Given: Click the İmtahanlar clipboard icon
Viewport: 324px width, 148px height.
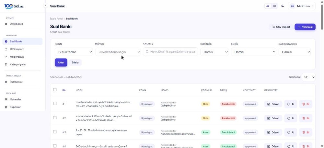Looking at the screenshot, I should tap(6, 82).
